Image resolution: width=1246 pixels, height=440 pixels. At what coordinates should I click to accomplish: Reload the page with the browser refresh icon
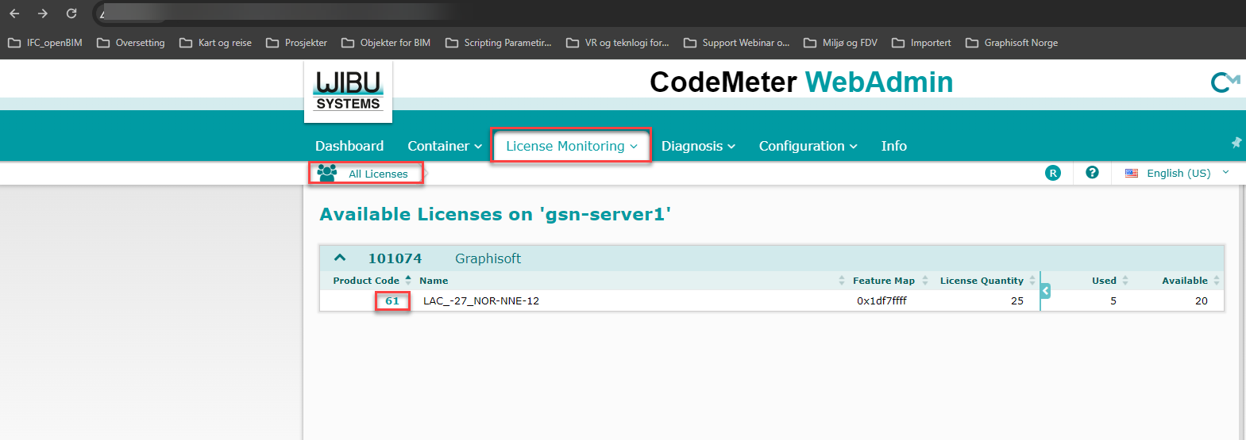pyautogui.click(x=71, y=13)
